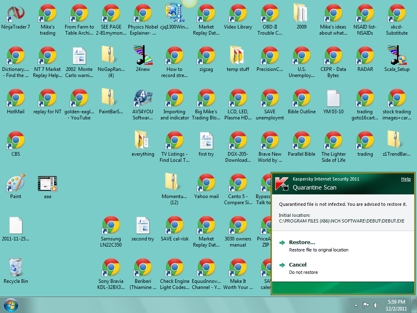Show hidden system tray icons arrow
This screenshot has width=417, height=313.
click(x=356, y=305)
